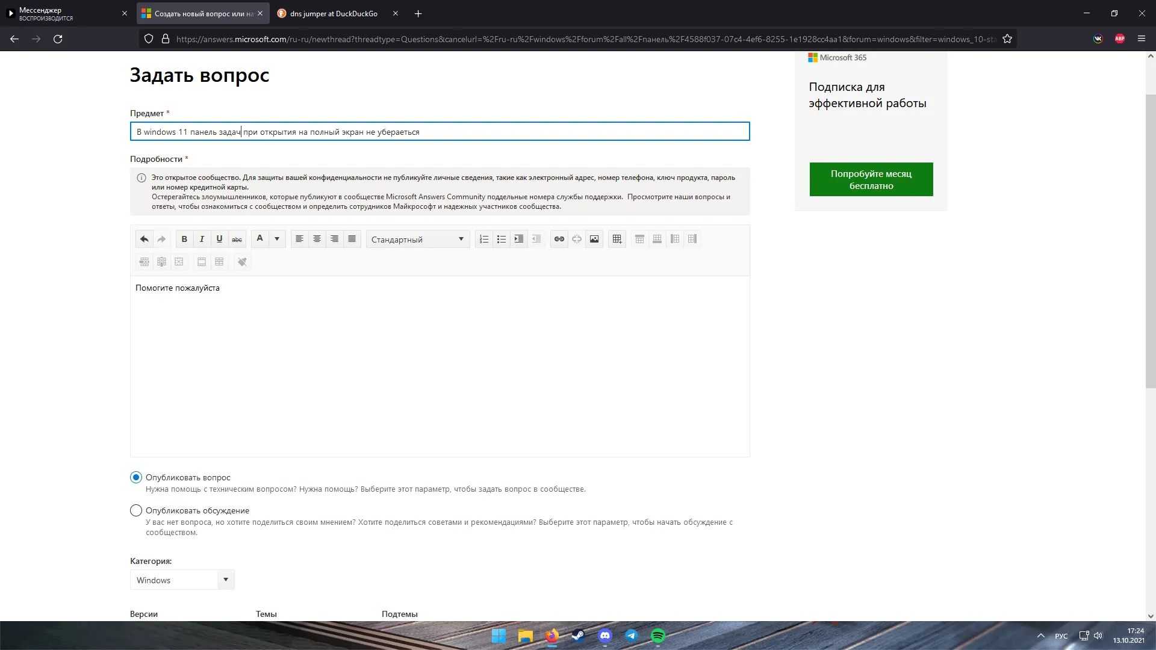1156x650 pixels.
Task: Open the taskbar clock and date
Action: point(1128,636)
